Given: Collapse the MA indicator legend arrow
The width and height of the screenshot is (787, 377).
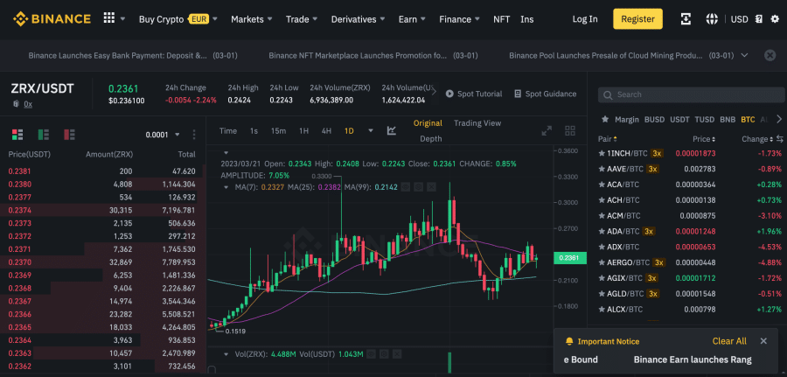Looking at the screenshot, I should (x=226, y=186).
